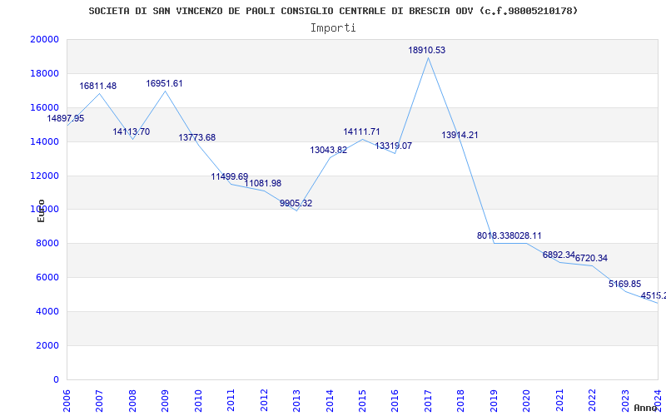Click the "Anno" x-axis label

(646, 408)
